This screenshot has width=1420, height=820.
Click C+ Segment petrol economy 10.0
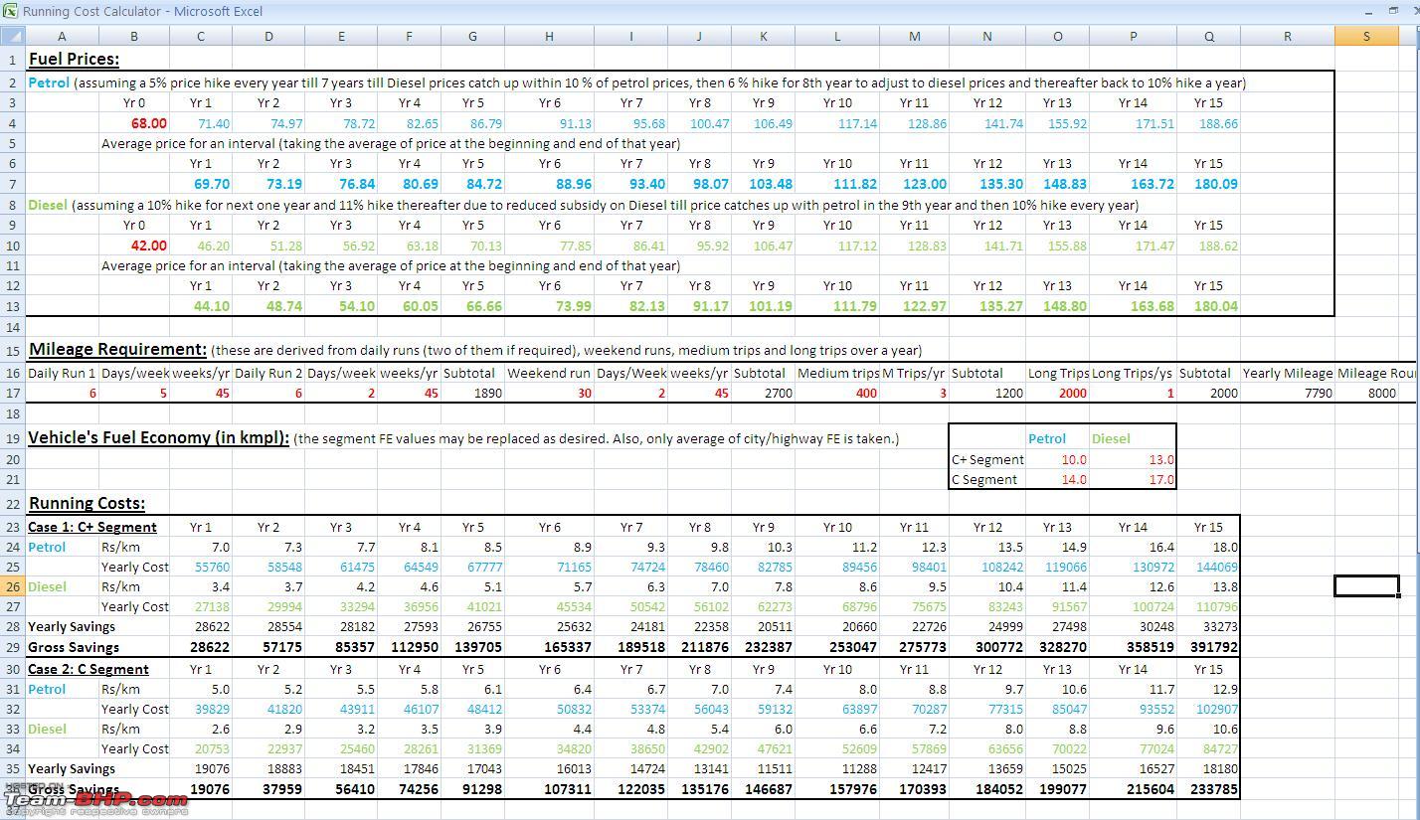click(1074, 459)
